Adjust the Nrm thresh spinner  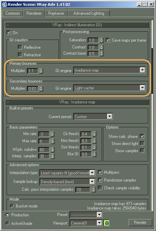tap(94, 141)
